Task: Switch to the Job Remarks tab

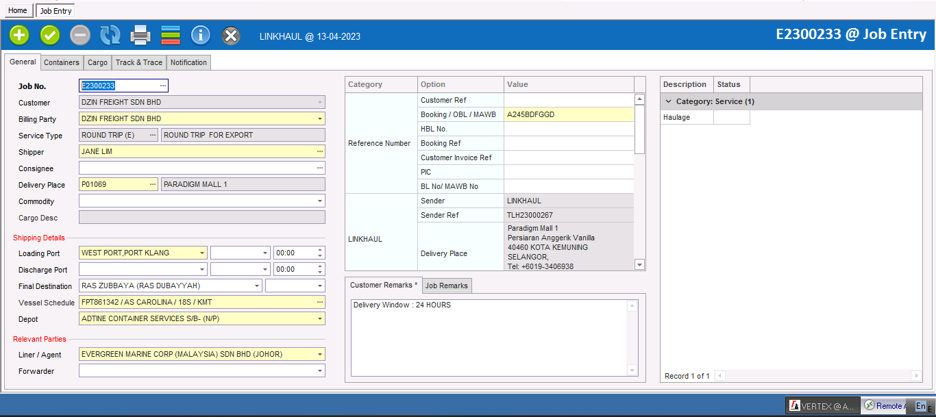Action: pyautogui.click(x=446, y=286)
